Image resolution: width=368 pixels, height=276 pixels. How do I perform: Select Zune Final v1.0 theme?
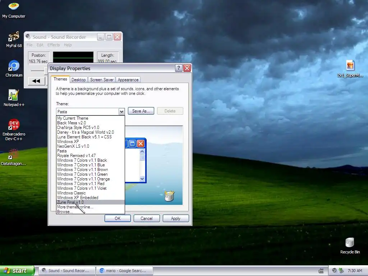[x=90, y=202]
